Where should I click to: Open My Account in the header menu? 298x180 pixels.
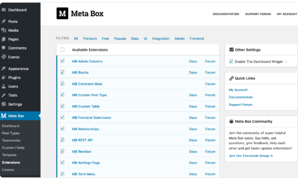coord(287,14)
